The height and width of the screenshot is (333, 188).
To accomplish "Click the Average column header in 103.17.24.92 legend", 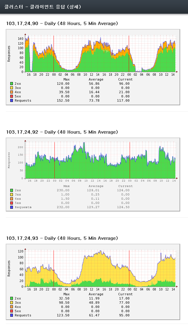I will (96, 186).
